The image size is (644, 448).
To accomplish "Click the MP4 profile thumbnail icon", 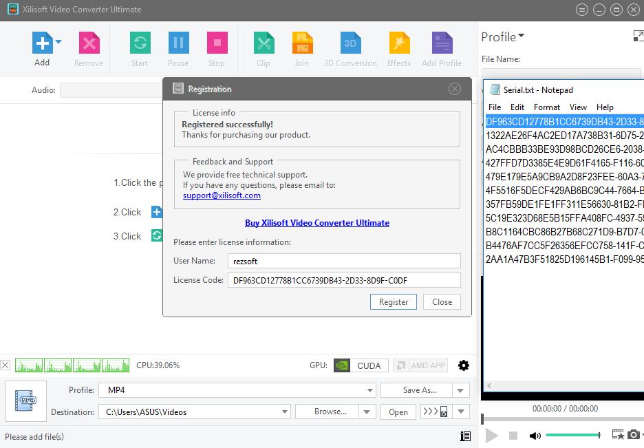I will click(26, 401).
